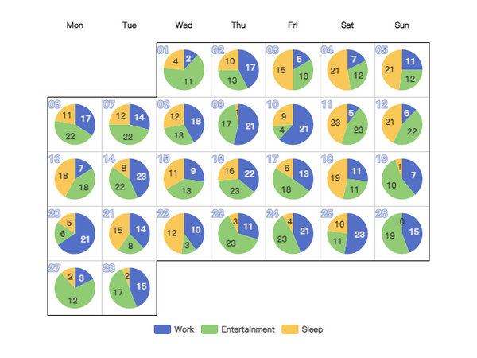Image resolution: width=477 pixels, height=358 pixels.
Task: Select Entertainment slice 19 on day 26
Action: click(x=390, y=235)
